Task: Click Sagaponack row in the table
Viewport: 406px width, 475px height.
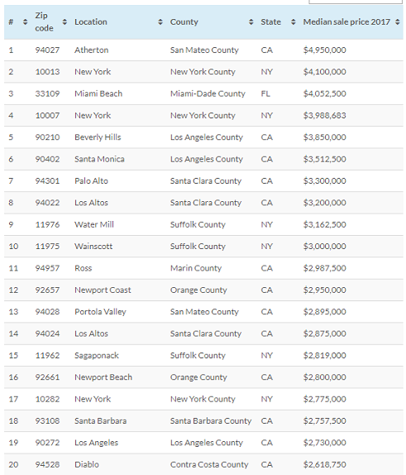Action: 203,355
